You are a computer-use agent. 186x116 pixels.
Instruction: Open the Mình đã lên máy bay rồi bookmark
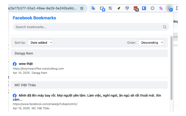click(87, 97)
